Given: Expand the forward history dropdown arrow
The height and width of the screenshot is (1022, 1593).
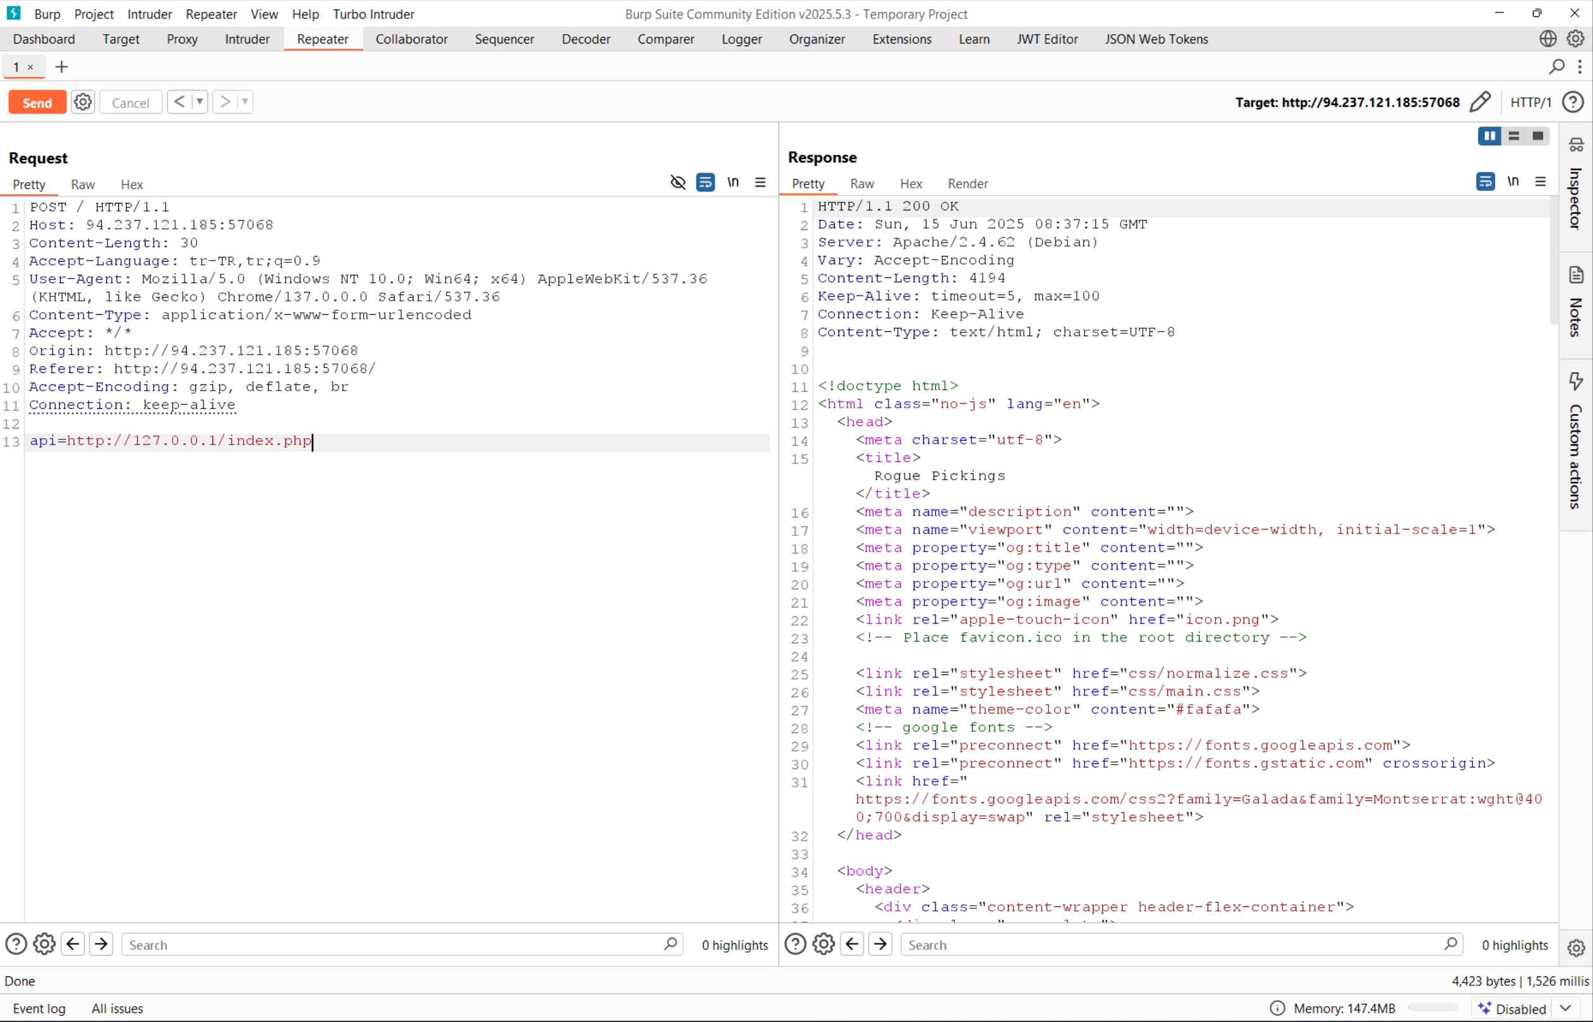Looking at the screenshot, I should click(245, 102).
